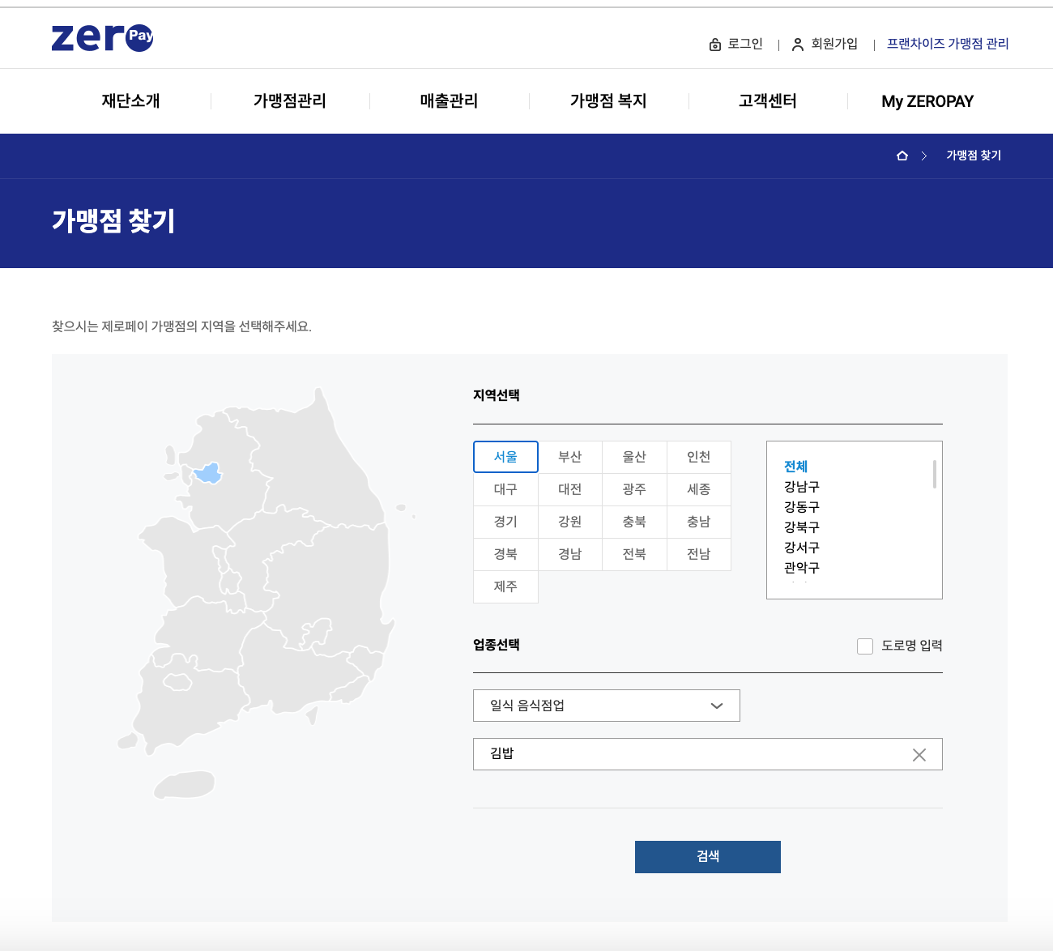Follow the 프랜차이즈 가맹점 관리 link

[x=946, y=44]
